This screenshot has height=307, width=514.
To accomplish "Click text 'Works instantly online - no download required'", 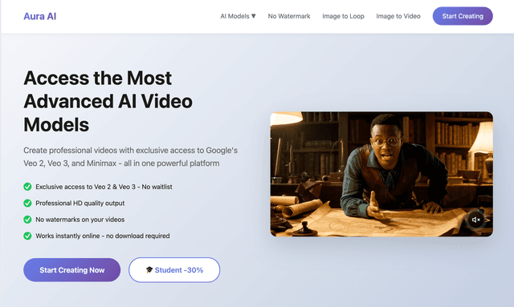I will pos(103,236).
